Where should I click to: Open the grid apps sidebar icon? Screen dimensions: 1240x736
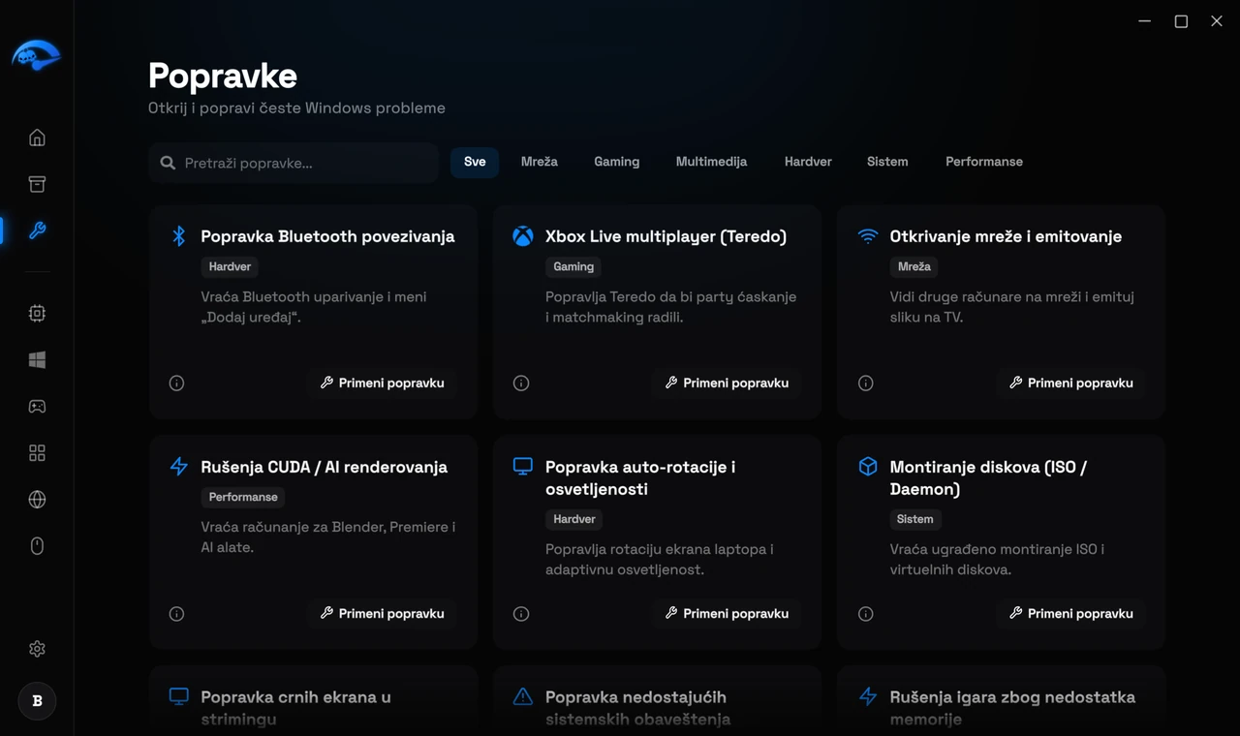37,452
